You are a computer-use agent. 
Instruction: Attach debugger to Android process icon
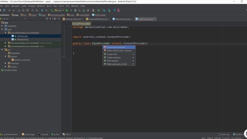click(84, 10)
